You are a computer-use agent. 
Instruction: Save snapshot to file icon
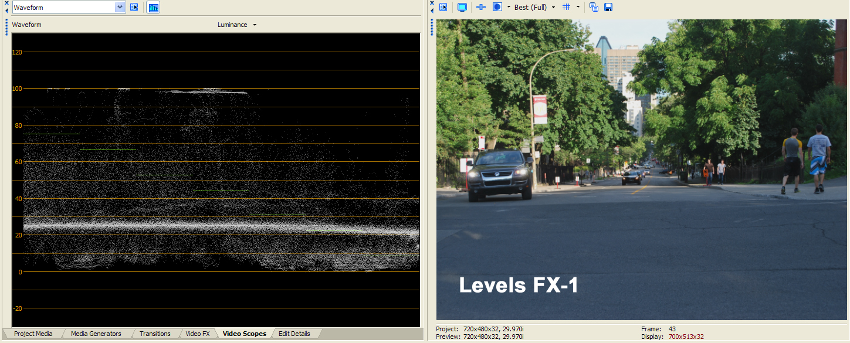(608, 7)
